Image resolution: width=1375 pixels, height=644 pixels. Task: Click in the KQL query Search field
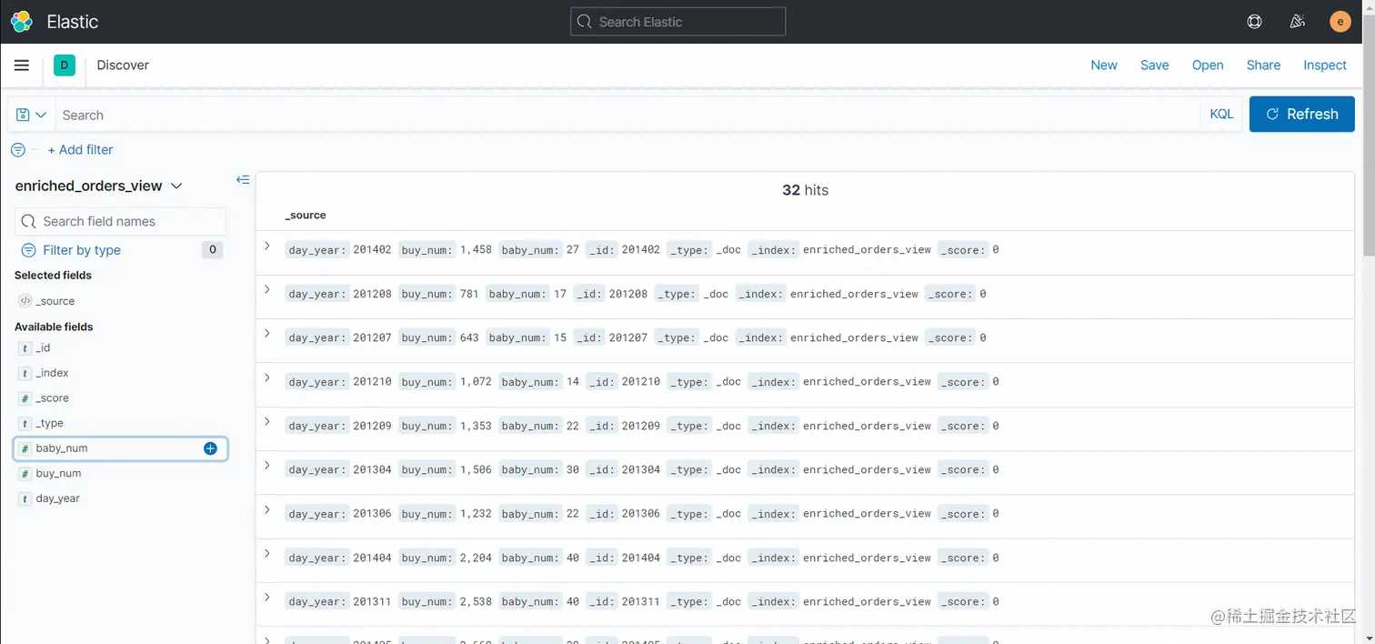pyautogui.click(x=627, y=115)
